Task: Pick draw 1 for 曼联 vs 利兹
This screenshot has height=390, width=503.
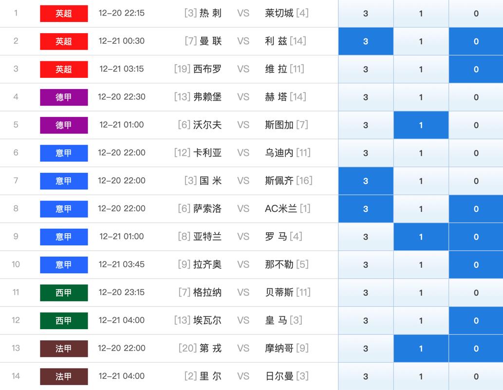Action: (421, 41)
